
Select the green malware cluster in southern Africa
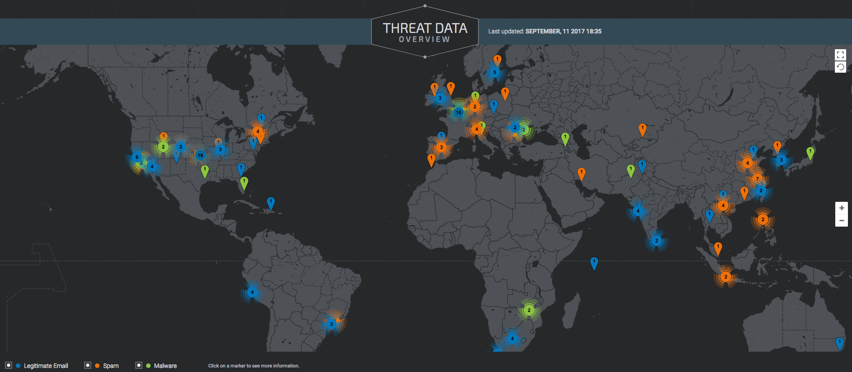529,310
